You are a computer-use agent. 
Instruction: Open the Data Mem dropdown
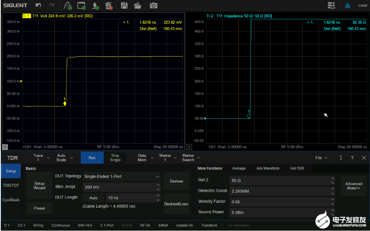tap(145, 158)
